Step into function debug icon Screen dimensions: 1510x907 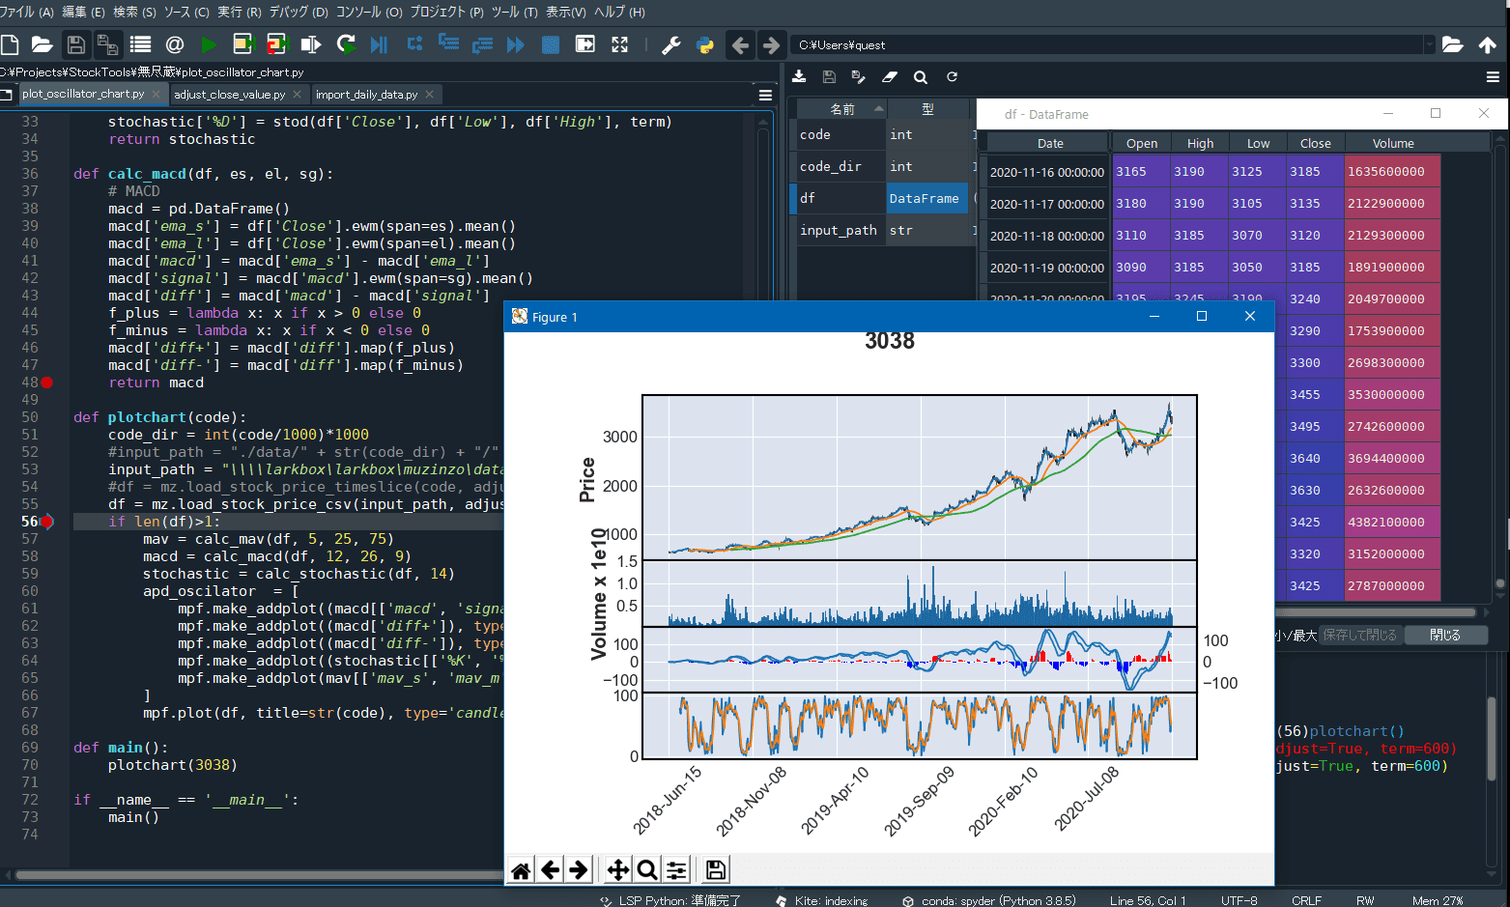coord(448,44)
